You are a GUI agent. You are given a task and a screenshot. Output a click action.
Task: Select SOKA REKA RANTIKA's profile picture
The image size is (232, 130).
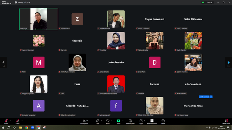coord(155,106)
